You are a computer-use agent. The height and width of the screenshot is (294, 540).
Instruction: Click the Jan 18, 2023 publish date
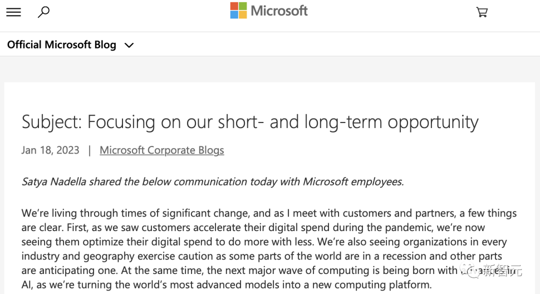pos(50,150)
